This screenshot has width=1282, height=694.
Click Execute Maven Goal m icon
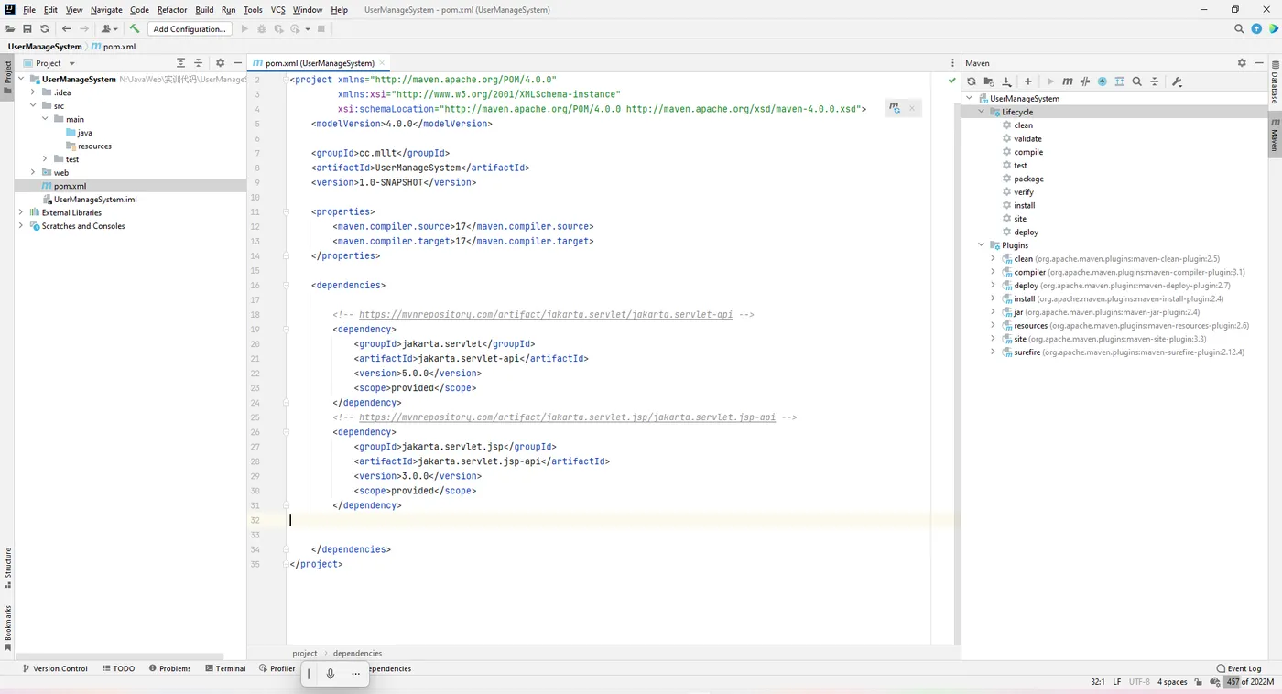tap(1068, 81)
